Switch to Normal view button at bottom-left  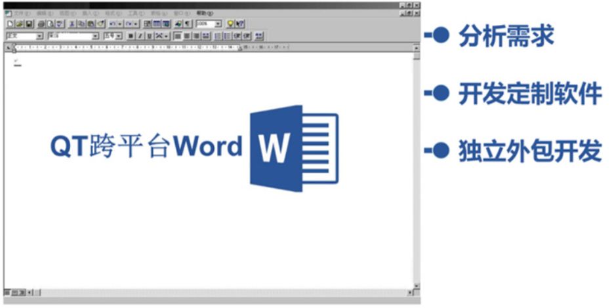(x=7, y=292)
